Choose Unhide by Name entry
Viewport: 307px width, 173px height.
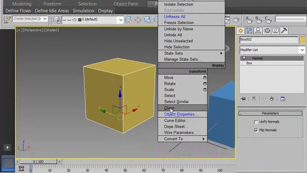click(191, 29)
